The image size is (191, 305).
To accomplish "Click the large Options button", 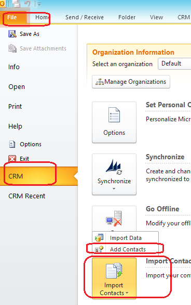I will pyautogui.click(x=114, y=122).
